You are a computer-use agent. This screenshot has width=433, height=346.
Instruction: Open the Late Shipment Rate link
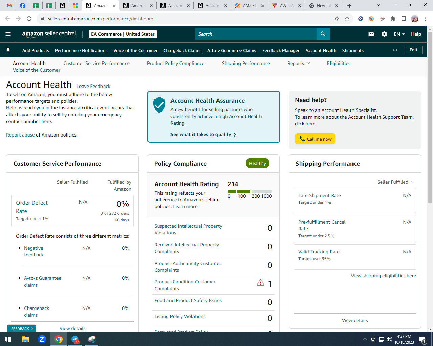319,195
